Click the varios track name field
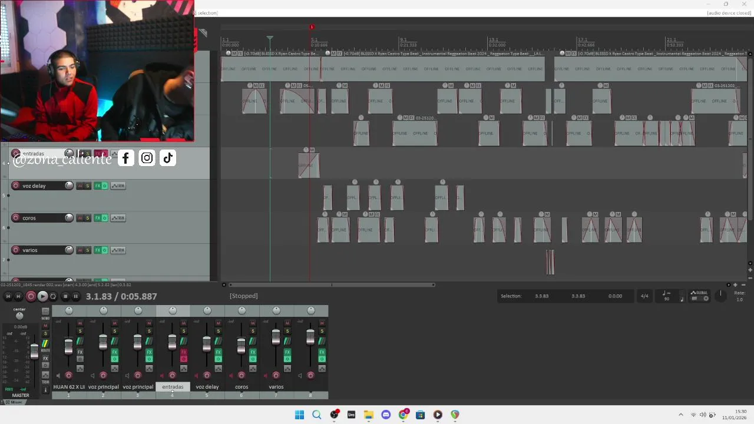Viewport: 754px width, 424px height. click(42, 250)
